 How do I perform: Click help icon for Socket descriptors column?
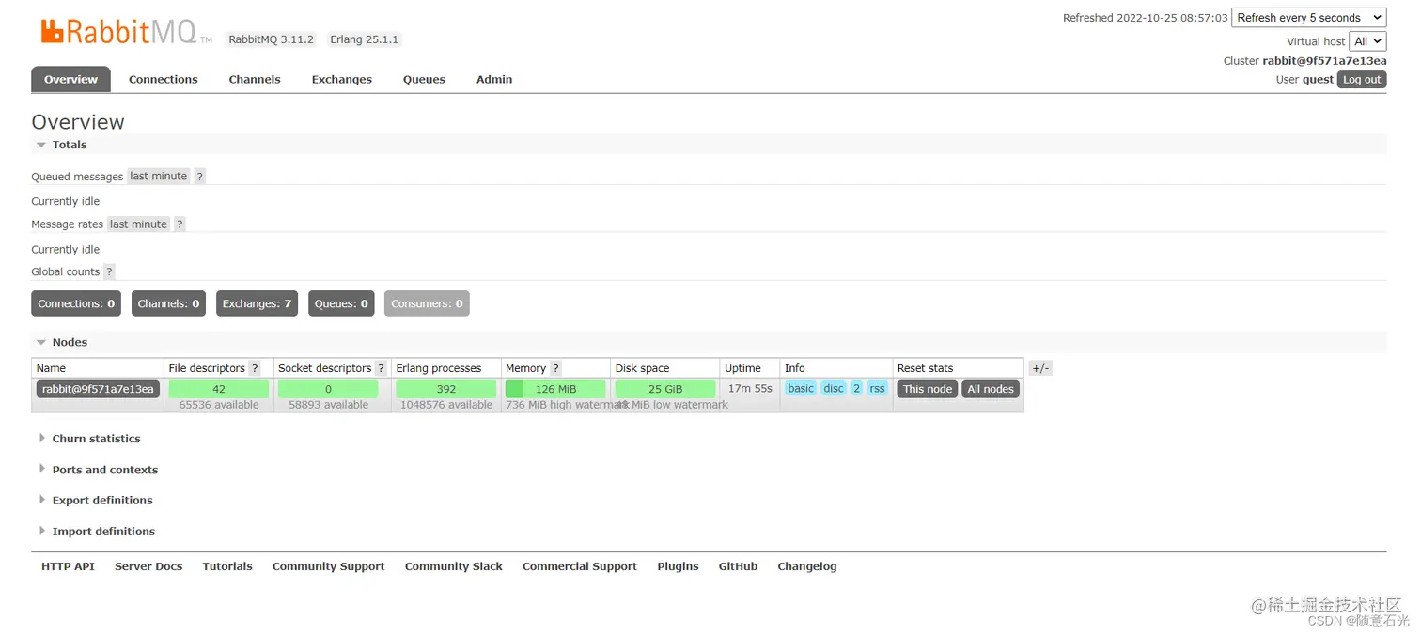381,368
